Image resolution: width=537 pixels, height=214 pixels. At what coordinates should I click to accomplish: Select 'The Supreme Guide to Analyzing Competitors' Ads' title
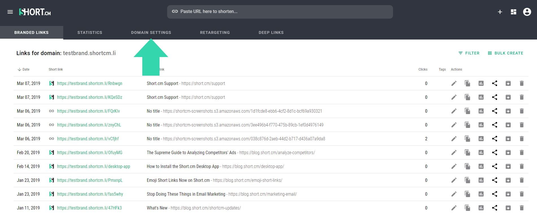(191, 152)
